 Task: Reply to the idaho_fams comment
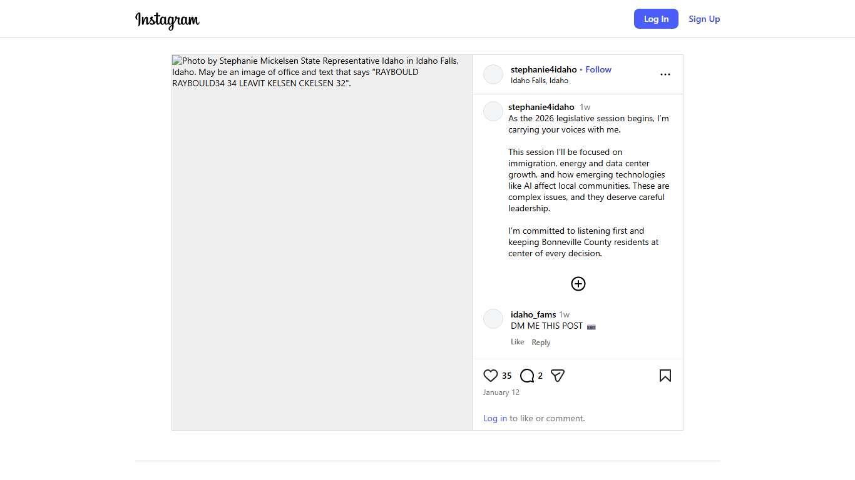541,342
